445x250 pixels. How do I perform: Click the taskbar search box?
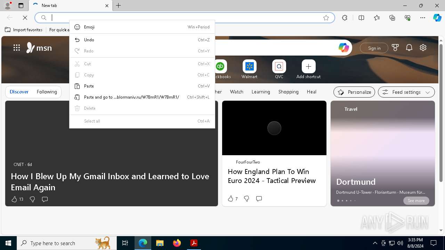(67, 243)
